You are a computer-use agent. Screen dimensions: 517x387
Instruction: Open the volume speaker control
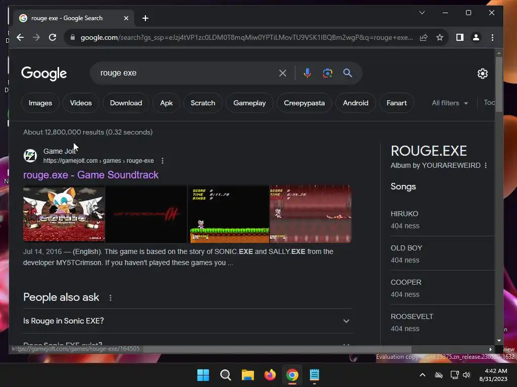click(x=467, y=375)
